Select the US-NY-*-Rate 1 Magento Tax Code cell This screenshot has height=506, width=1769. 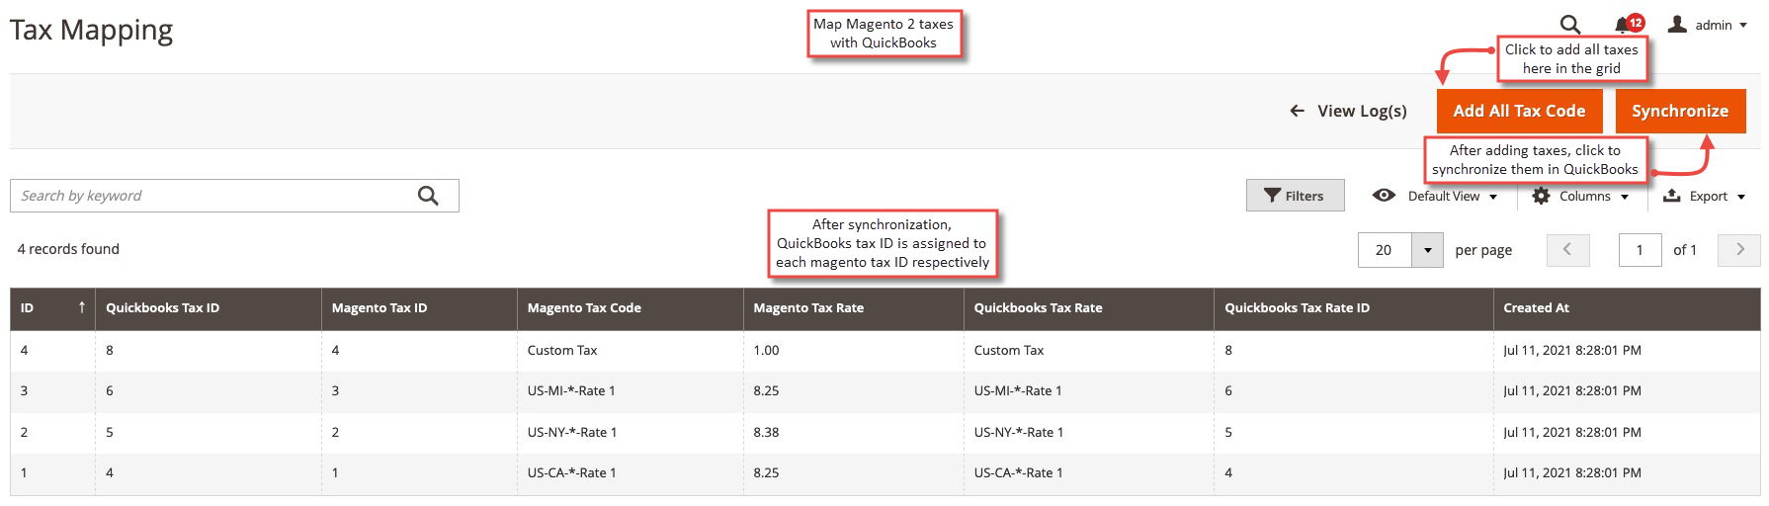click(x=630, y=432)
